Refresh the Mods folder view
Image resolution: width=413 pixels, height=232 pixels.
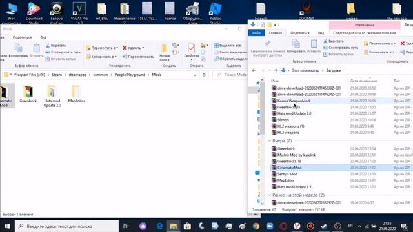(x=204, y=75)
